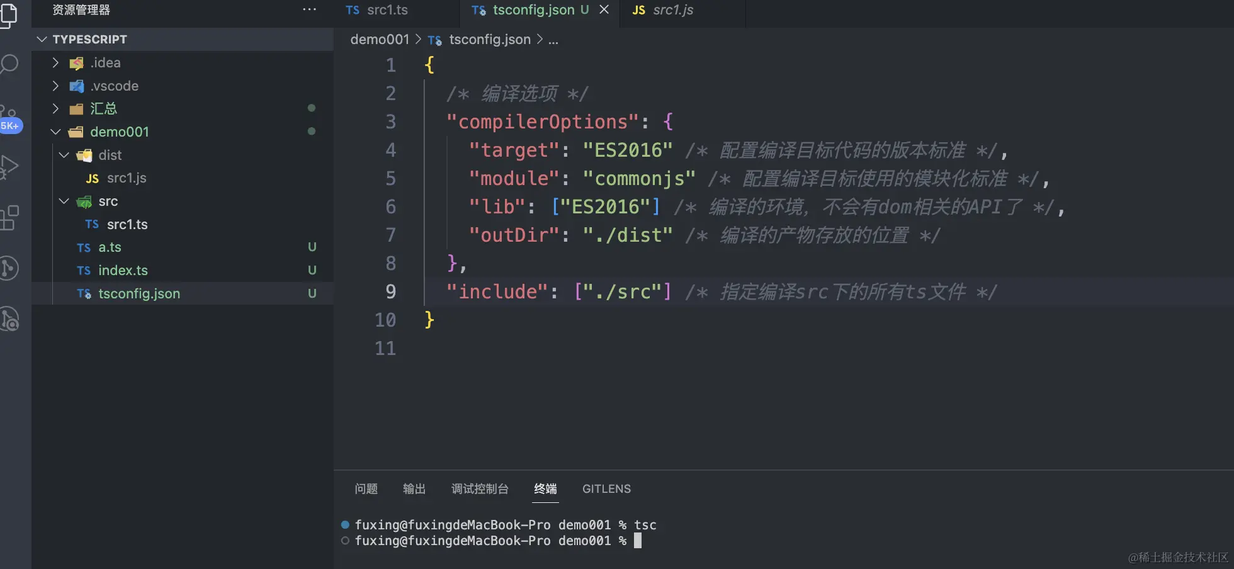Click the "ES2016" target value
Viewport: 1234px width, 569px height.
(x=628, y=150)
